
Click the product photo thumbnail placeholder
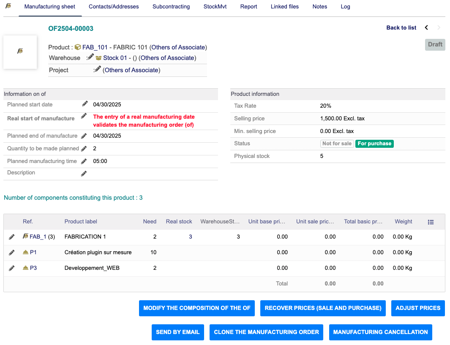[x=20, y=52]
